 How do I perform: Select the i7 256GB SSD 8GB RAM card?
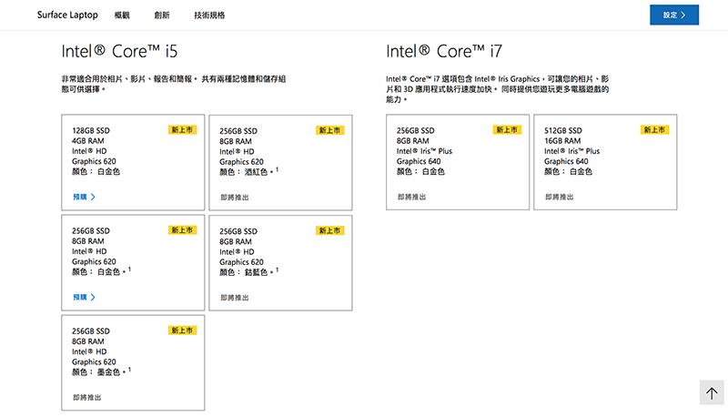[x=457, y=163]
